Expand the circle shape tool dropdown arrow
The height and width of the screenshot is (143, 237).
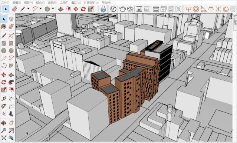(53, 9)
